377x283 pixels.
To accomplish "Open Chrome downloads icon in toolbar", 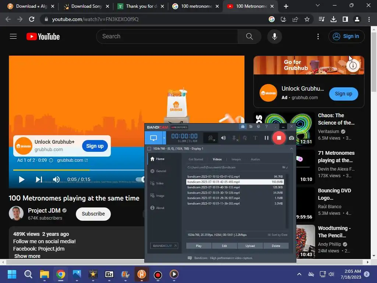I will 333,19.
